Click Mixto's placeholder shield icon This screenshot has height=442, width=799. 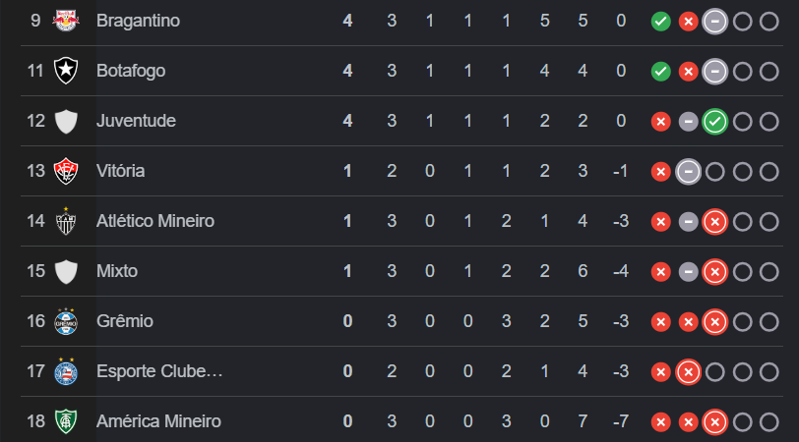click(67, 271)
